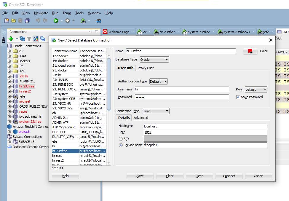Click the Port input field
Screen dimensions: 289x201
[205, 133]
